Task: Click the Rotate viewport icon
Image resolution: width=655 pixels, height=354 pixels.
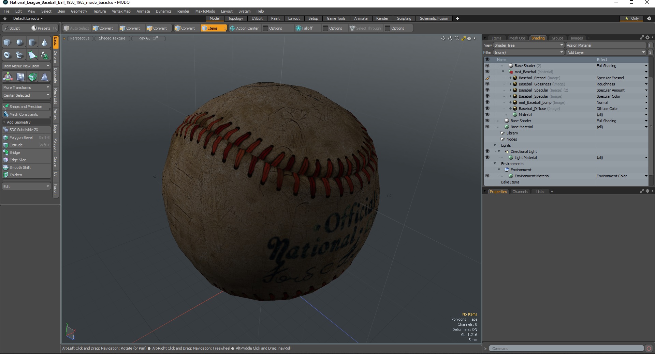Action: tap(450, 38)
